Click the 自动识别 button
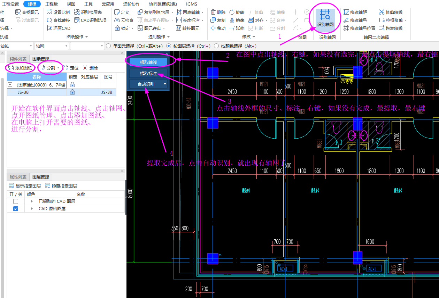The width and height of the screenshot is (439, 298). click(x=146, y=84)
